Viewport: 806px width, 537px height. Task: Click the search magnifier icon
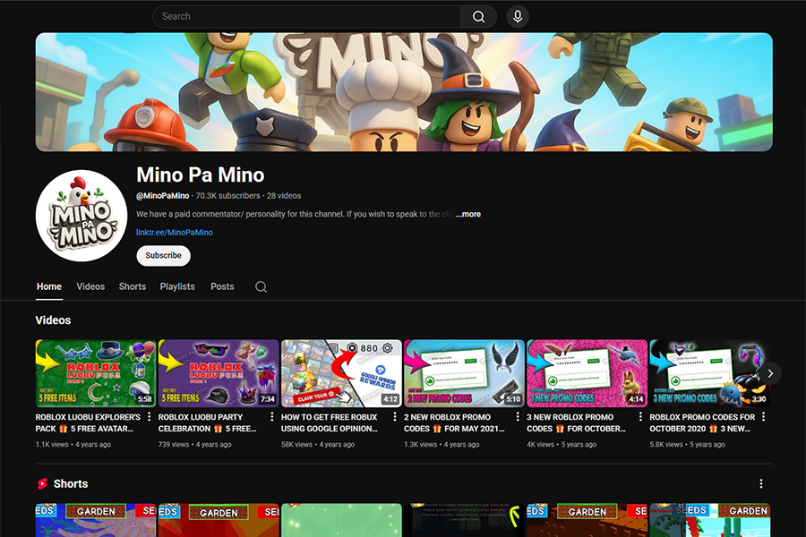(478, 16)
